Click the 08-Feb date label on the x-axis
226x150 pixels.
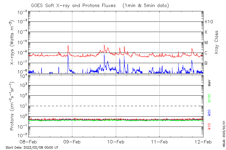pos(28,142)
